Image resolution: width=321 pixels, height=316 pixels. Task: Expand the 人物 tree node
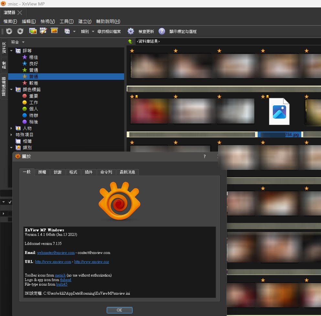12,128
